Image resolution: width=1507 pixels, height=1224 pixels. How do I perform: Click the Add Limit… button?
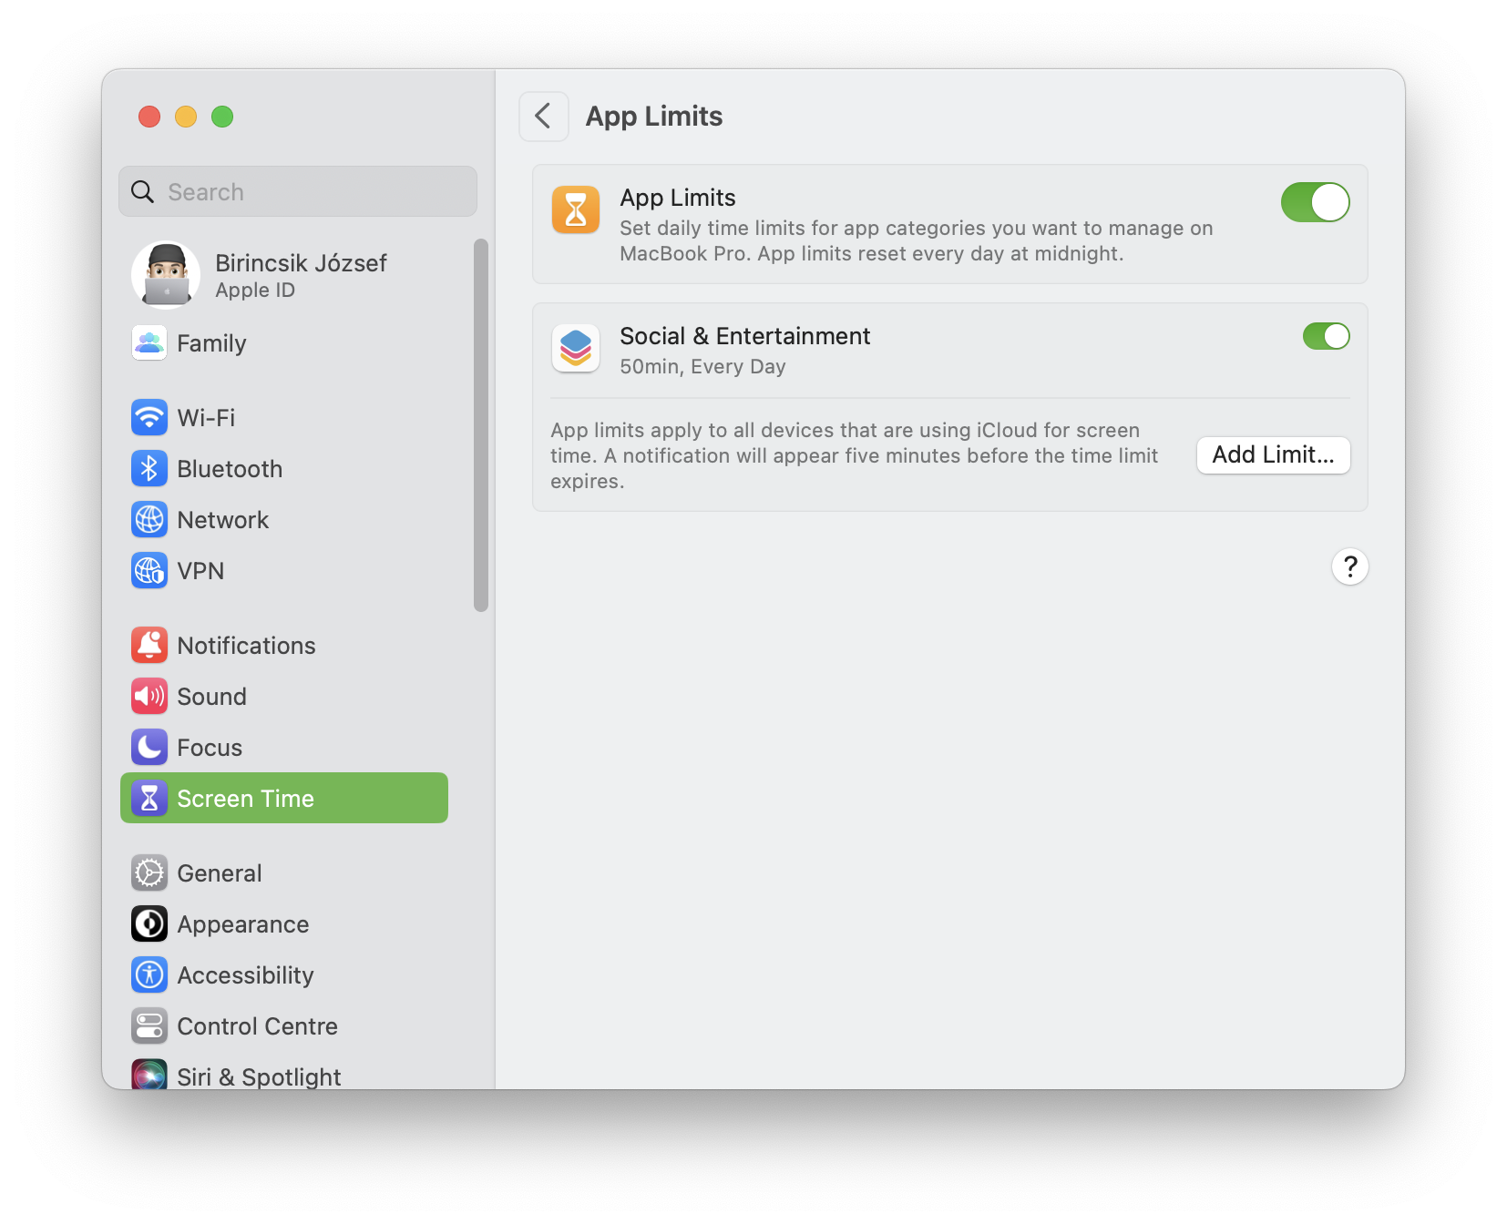pos(1274,455)
